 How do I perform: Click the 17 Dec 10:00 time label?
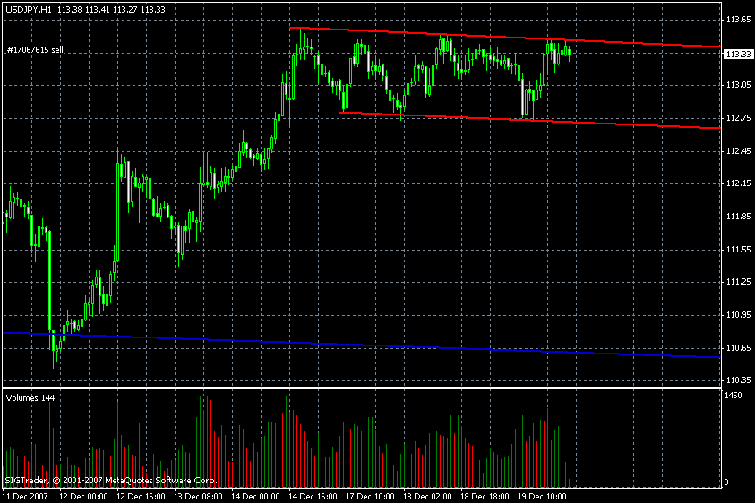(370, 496)
